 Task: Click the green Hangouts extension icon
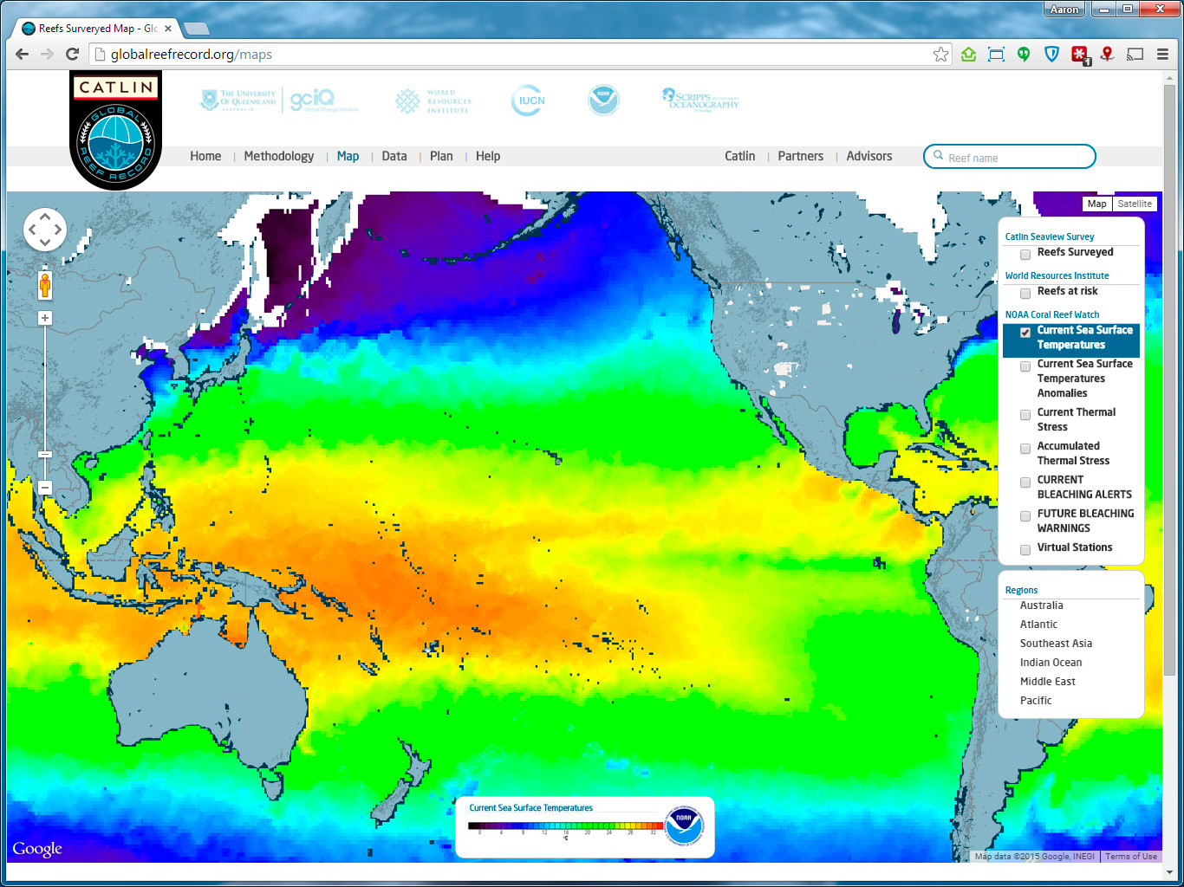point(1024,54)
